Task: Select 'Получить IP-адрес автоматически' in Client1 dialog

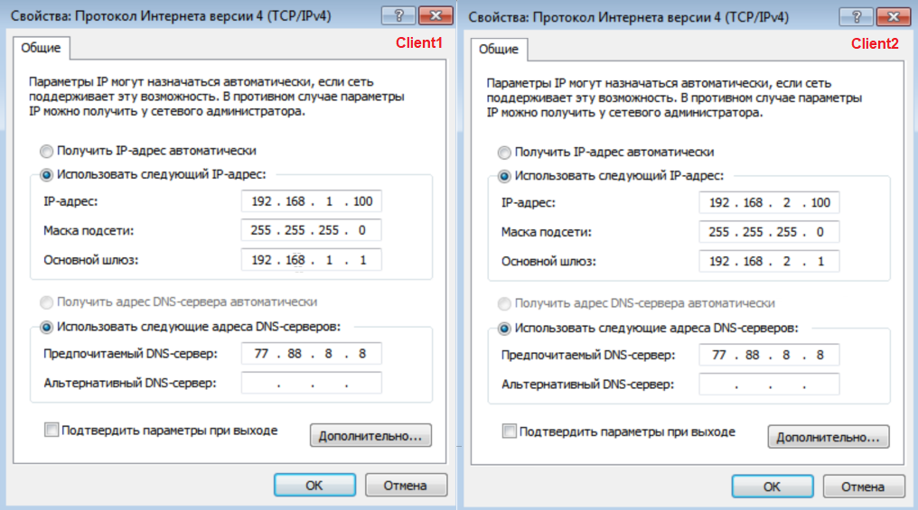Action: 46,152
